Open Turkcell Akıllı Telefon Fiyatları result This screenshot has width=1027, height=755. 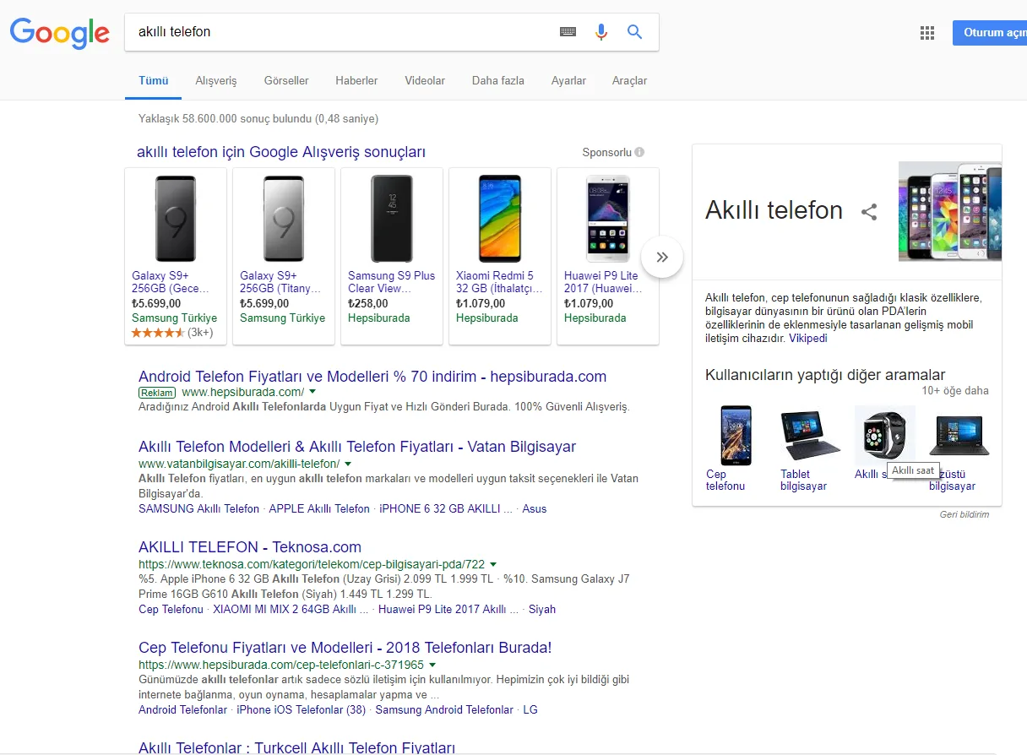296,747
